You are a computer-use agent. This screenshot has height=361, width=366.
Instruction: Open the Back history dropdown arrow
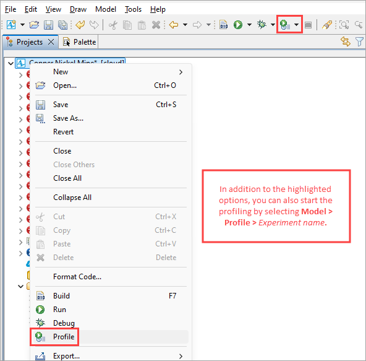[185, 25]
